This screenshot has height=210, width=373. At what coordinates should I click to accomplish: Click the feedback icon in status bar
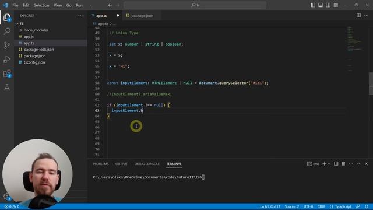coord(358,206)
